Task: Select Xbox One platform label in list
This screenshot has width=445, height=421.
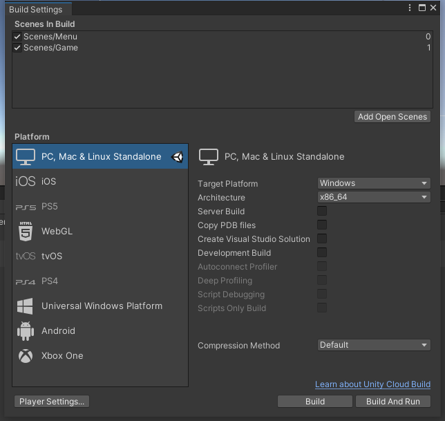Action: tap(62, 356)
